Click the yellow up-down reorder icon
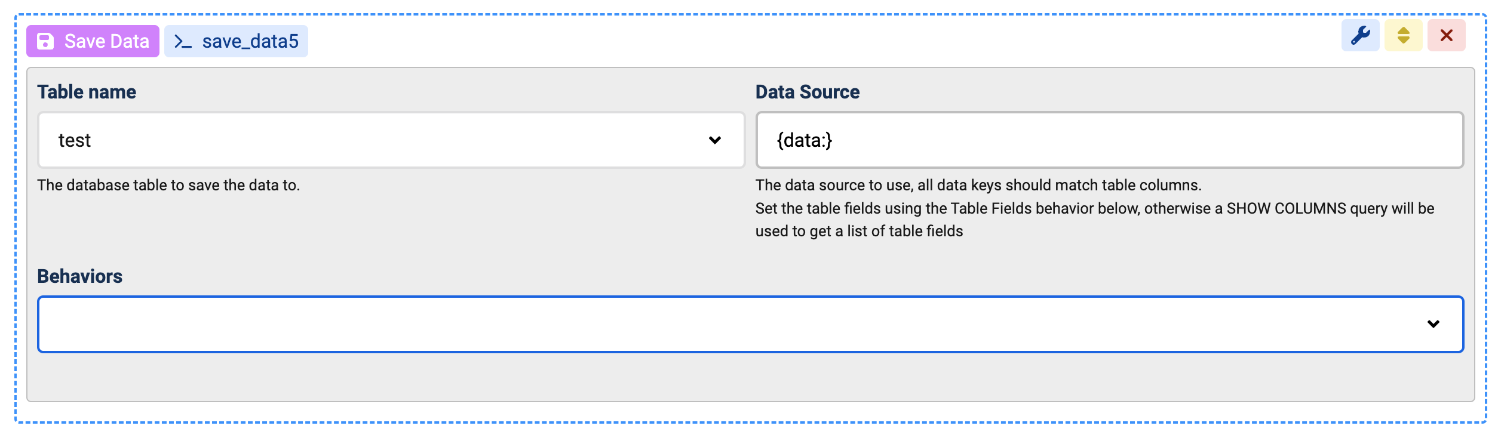The width and height of the screenshot is (1498, 438). 1403,36
